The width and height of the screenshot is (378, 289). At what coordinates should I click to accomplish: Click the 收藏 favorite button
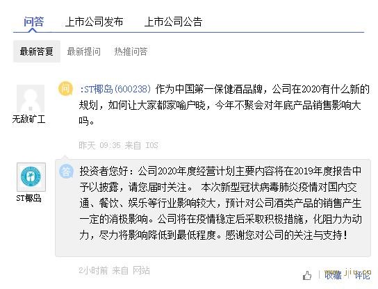tap(333, 275)
